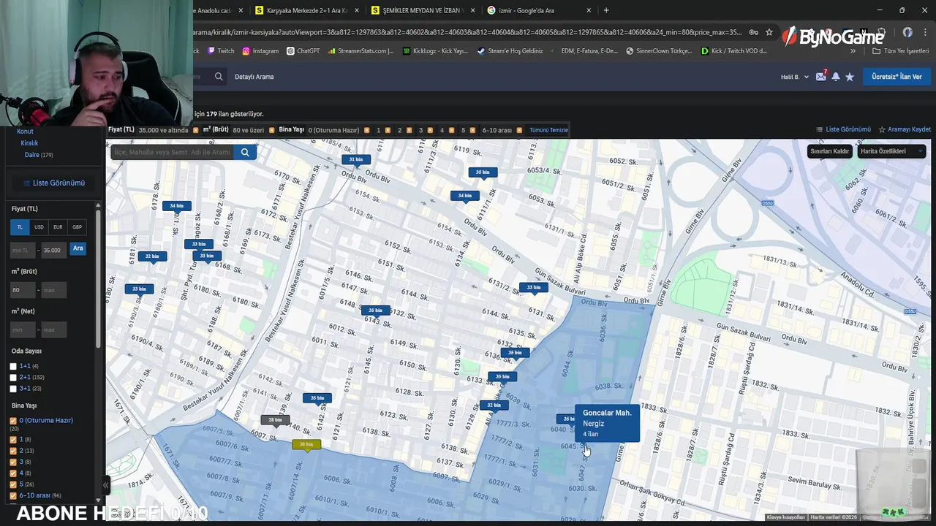Click 'Aramayı Kaydet' link
This screenshot has height=526, width=936.
[x=905, y=129]
